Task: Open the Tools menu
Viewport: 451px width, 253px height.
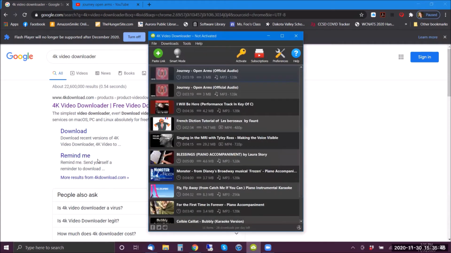Action: point(187,43)
